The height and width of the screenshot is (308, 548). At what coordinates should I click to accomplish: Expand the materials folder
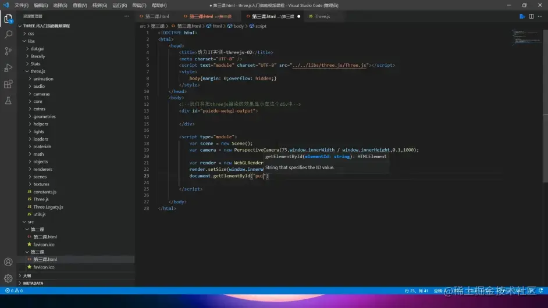(42, 146)
